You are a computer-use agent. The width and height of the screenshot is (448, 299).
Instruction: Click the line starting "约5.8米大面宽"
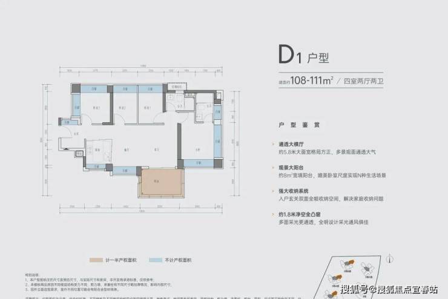coord(327,152)
